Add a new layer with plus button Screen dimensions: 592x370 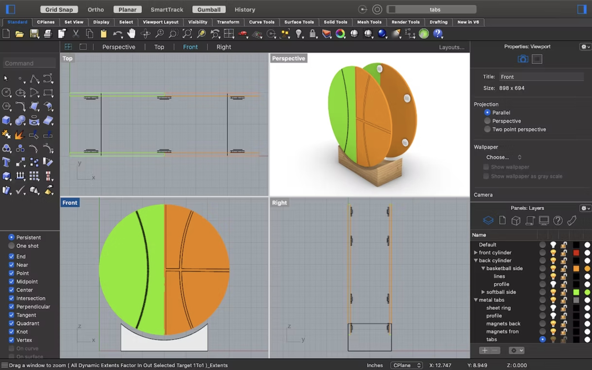485,350
